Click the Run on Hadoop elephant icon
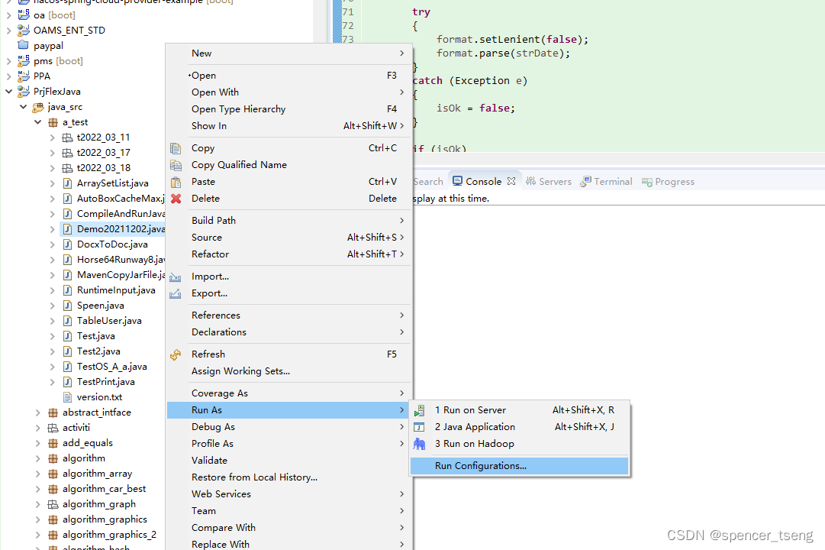 (419, 443)
